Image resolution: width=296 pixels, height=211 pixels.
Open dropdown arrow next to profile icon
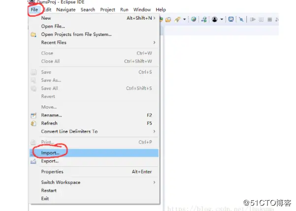click(x=222, y=19)
